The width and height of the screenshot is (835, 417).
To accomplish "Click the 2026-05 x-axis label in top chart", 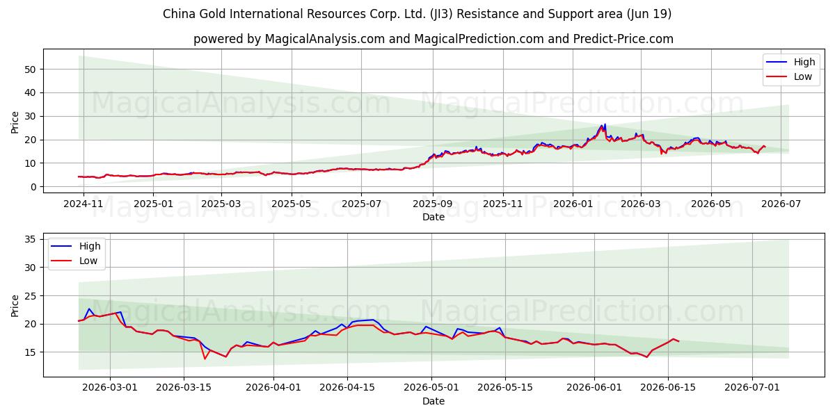I will (x=710, y=204).
